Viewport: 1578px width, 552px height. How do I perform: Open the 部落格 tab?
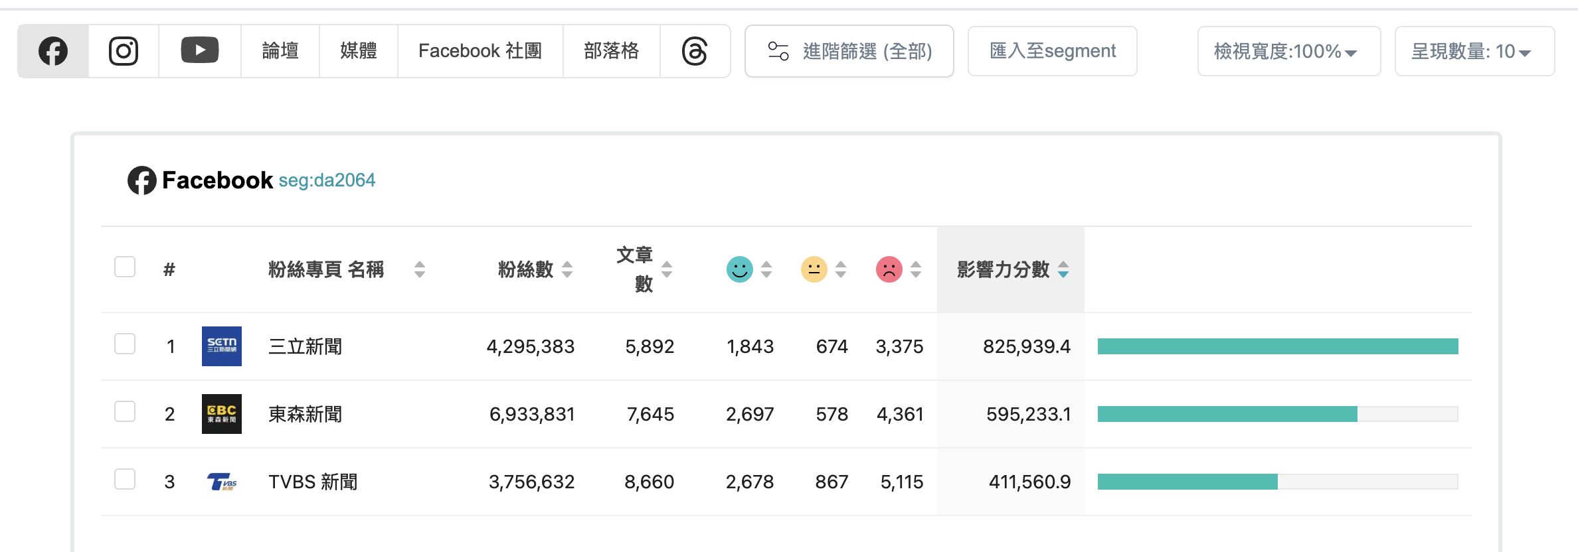pyautogui.click(x=612, y=51)
